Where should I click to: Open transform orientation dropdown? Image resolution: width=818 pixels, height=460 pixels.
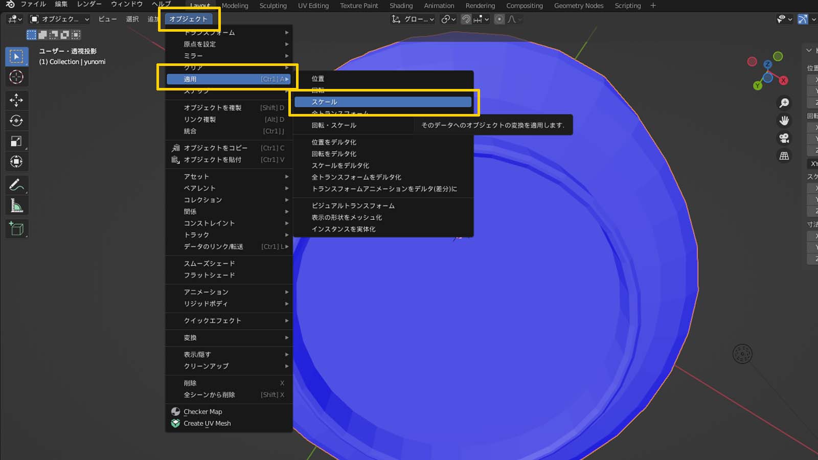tap(413, 19)
